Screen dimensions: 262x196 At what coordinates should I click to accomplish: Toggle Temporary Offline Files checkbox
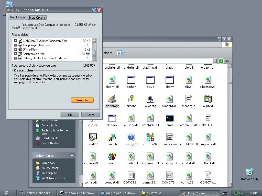click(x=16, y=45)
